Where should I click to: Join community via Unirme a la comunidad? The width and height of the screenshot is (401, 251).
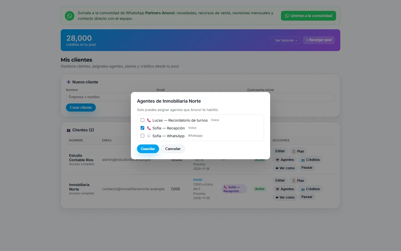(309, 16)
